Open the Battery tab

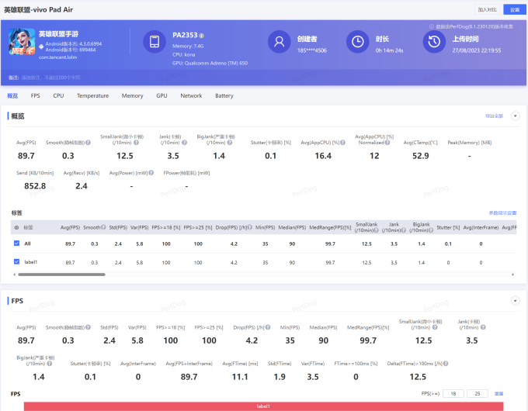[x=224, y=96]
